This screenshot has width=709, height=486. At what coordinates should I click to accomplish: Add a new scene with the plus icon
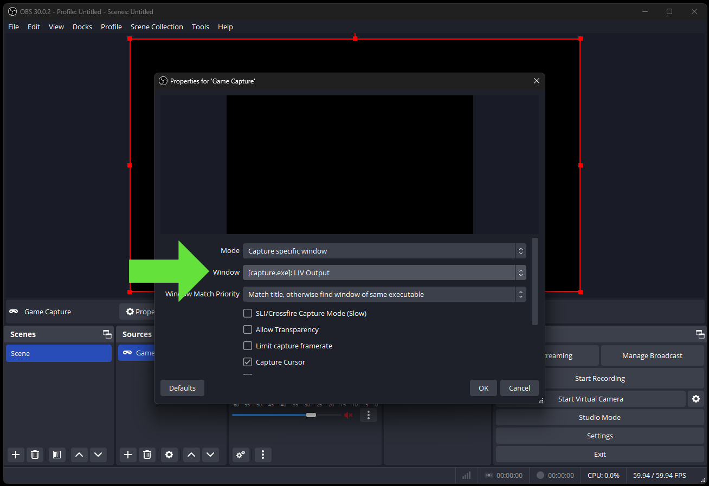[15, 455]
